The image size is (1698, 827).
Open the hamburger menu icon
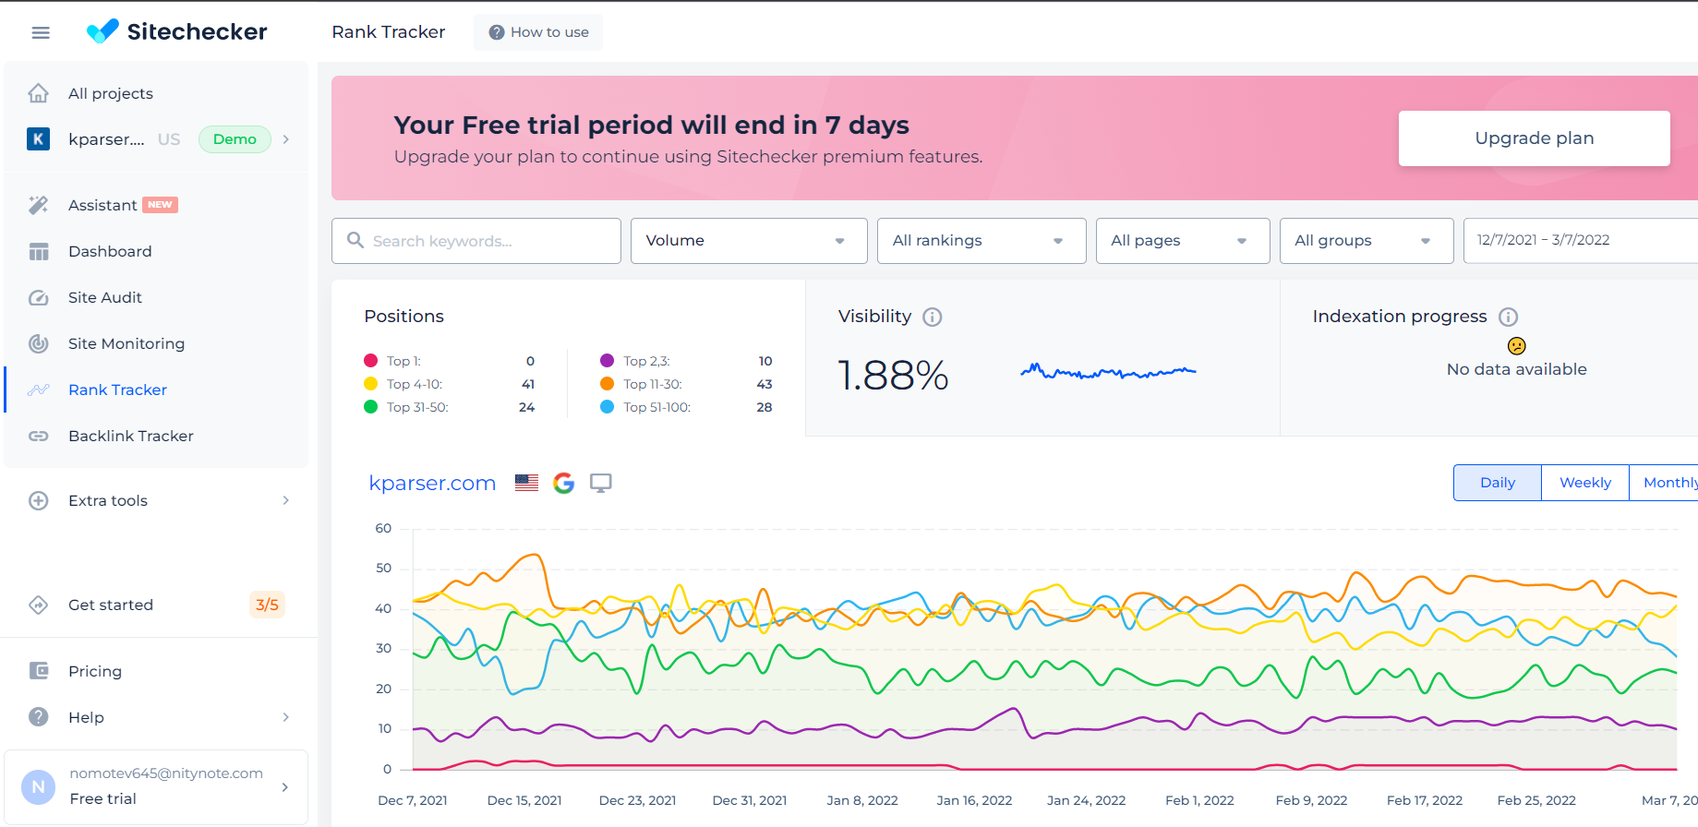click(x=41, y=32)
